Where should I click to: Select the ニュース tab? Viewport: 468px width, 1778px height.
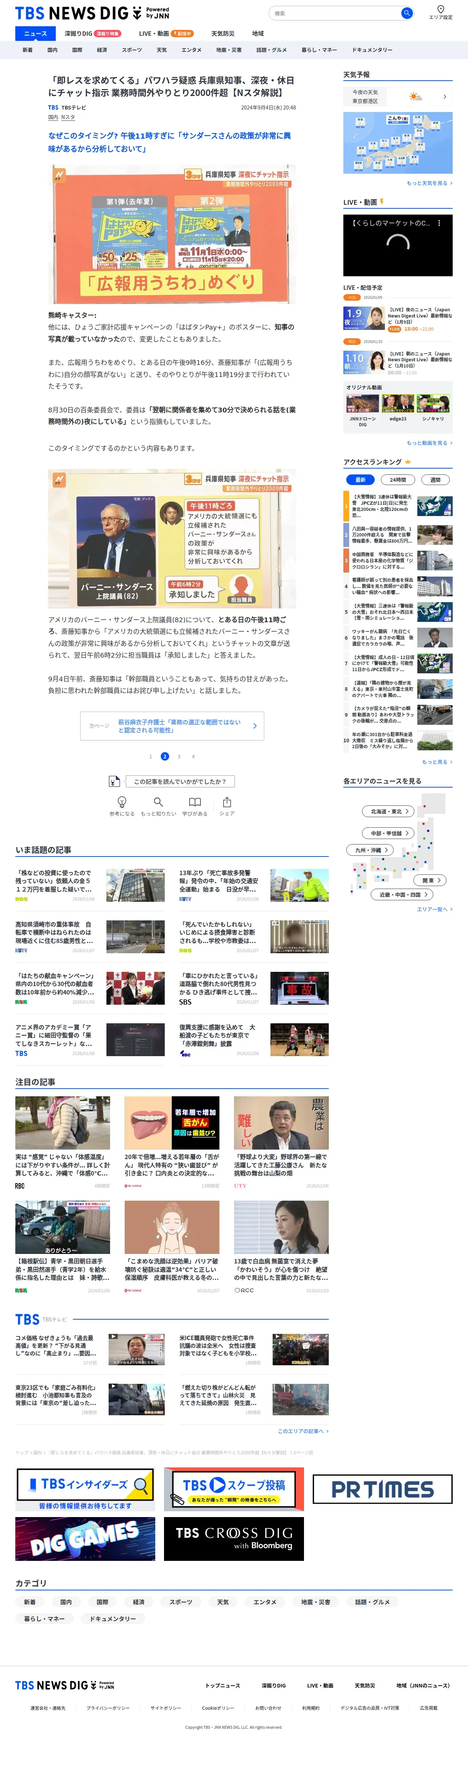[x=35, y=33]
